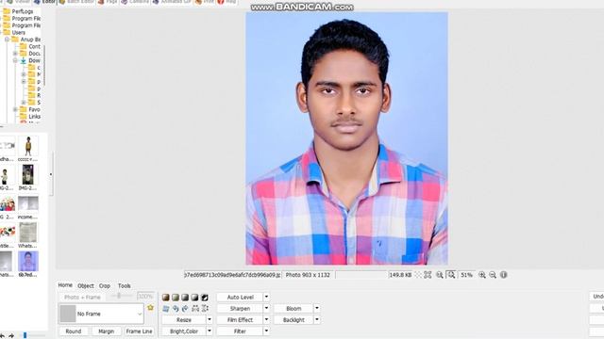
Task: Rotate the photo 90 degrees counter-clockwise
Action: [x=176, y=308]
